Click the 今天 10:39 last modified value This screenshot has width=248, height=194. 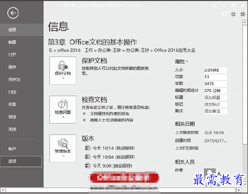coord(214,133)
